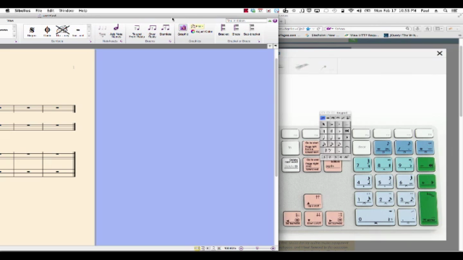Click the score window vertical scrollbar
Screen dimensions: 463x260
click(x=276, y=118)
